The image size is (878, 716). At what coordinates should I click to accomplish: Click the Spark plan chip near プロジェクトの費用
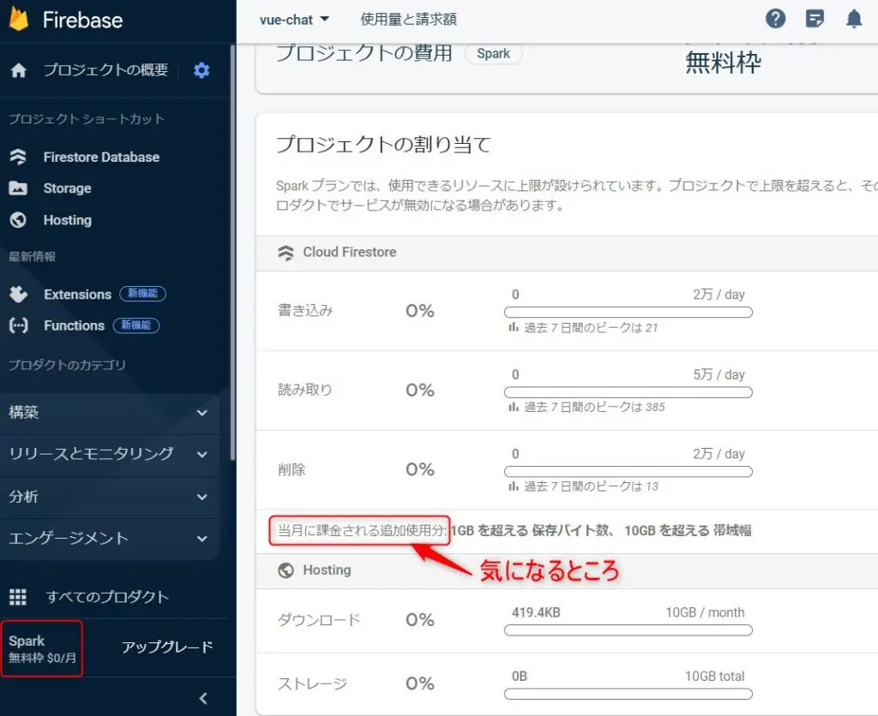(x=493, y=54)
